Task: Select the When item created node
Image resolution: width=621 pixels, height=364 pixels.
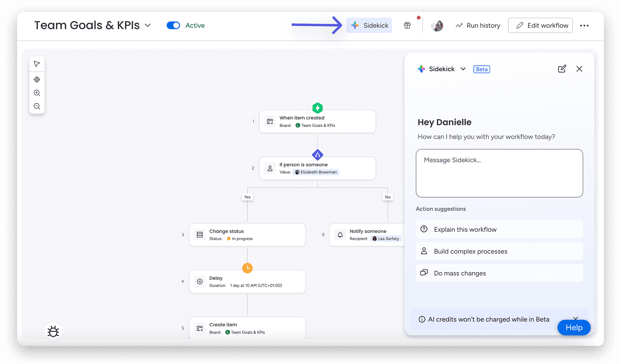Action: 317,122
